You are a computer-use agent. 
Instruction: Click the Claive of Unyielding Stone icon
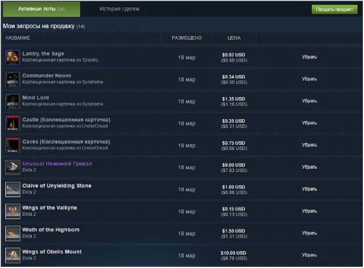click(x=12, y=190)
